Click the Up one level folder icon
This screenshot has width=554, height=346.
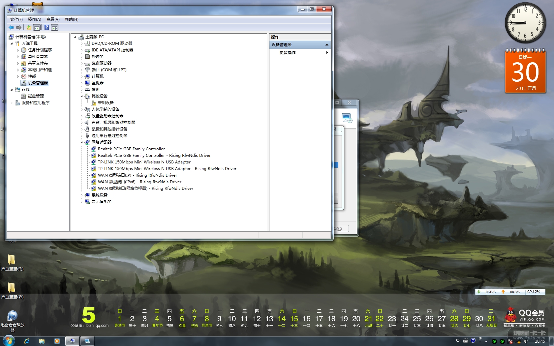[29, 28]
